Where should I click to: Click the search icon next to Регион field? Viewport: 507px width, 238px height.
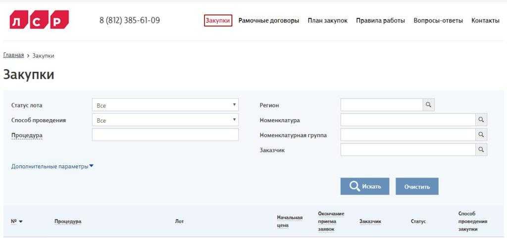(x=428, y=105)
